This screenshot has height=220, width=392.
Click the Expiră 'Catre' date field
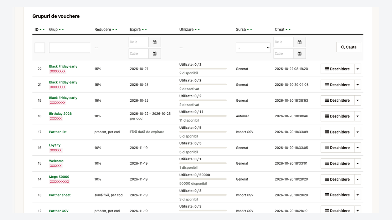click(x=139, y=54)
